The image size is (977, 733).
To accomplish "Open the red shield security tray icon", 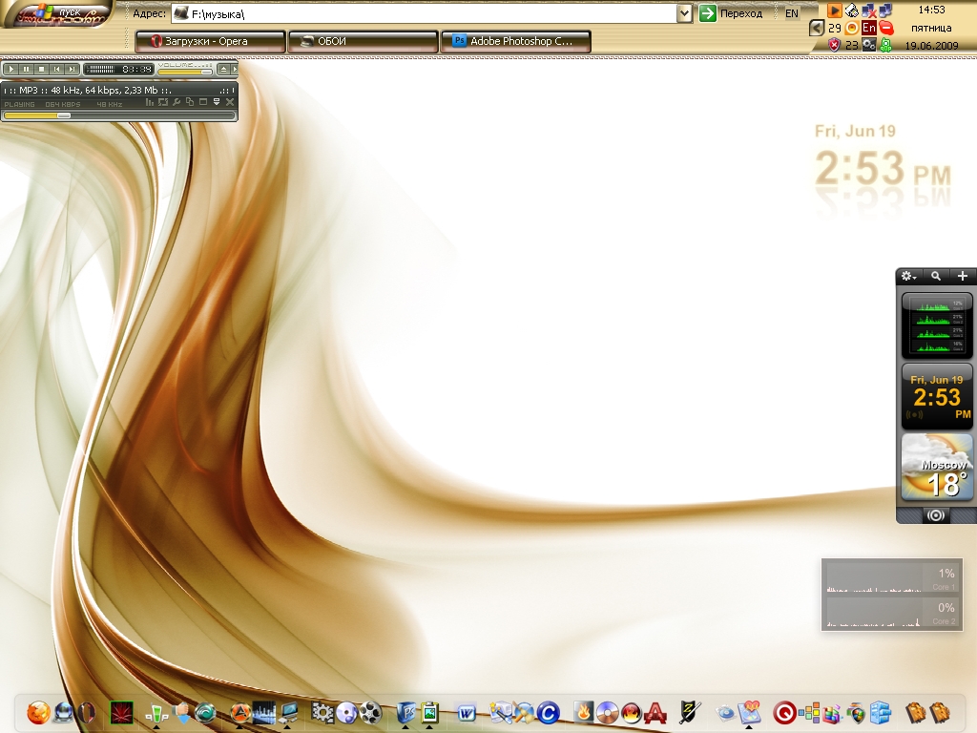I will 834,45.
